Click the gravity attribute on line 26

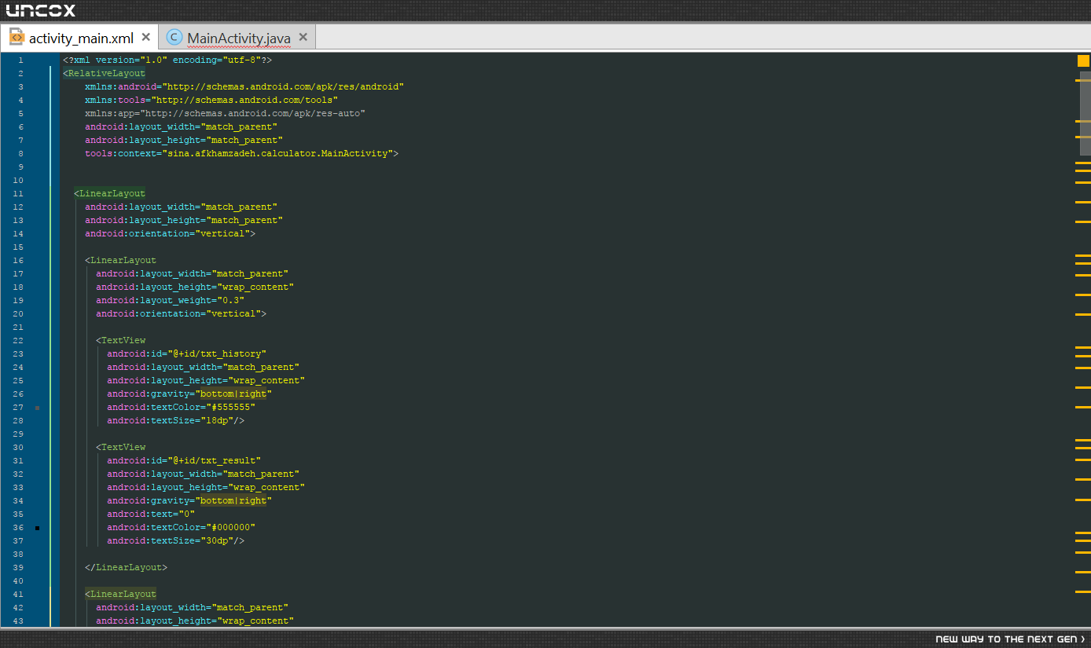pyautogui.click(x=189, y=394)
